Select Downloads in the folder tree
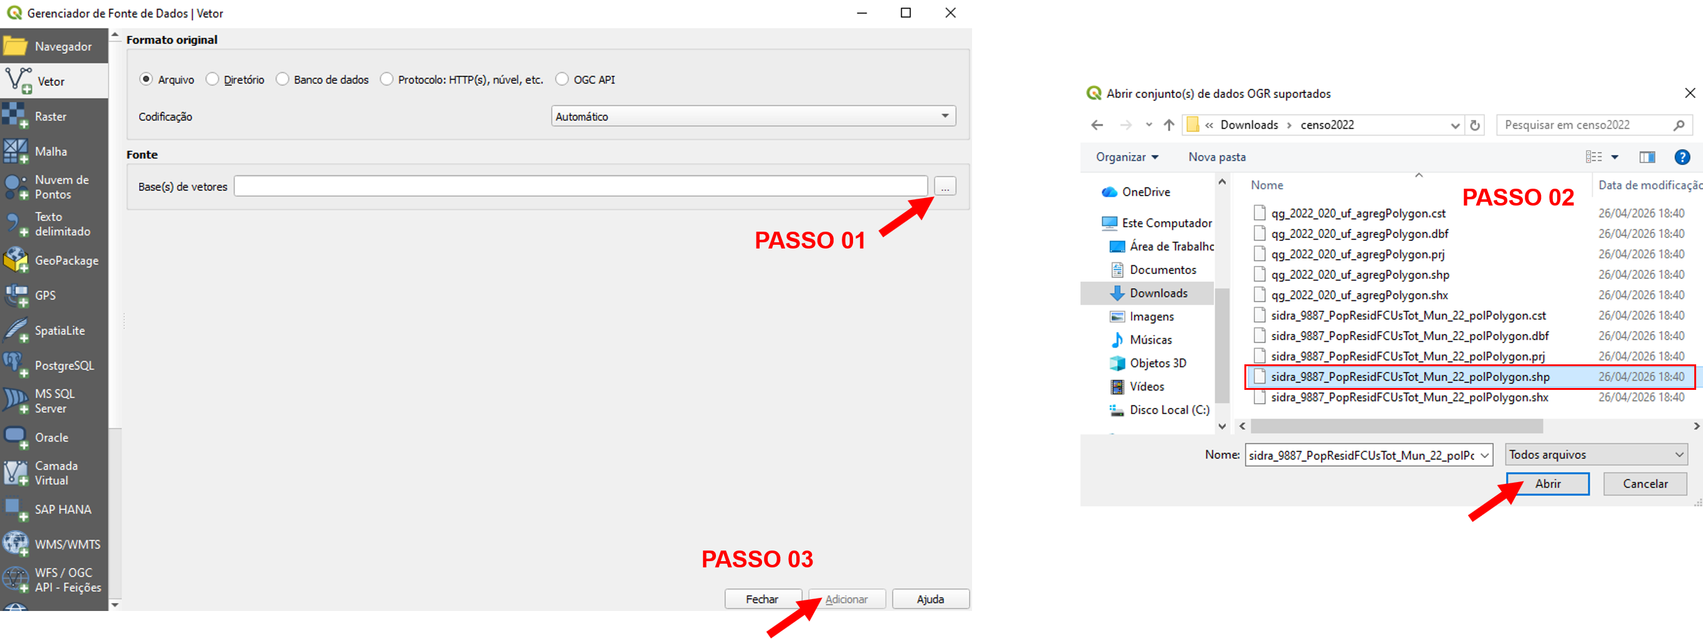Screen dimensions: 1703x639 point(1158,293)
